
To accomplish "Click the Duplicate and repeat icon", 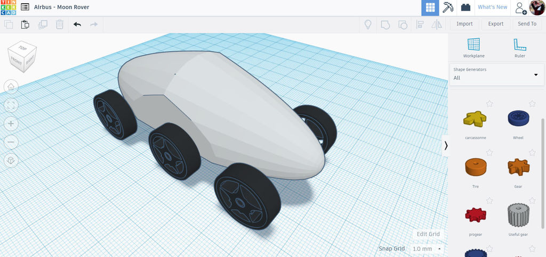I will [x=43, y=24].
